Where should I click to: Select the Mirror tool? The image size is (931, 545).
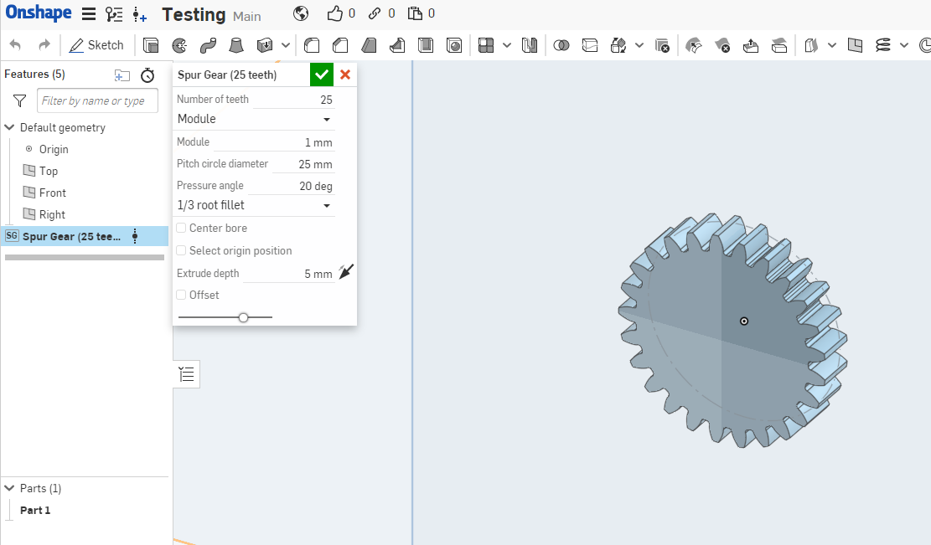click(x=529, y=45)
